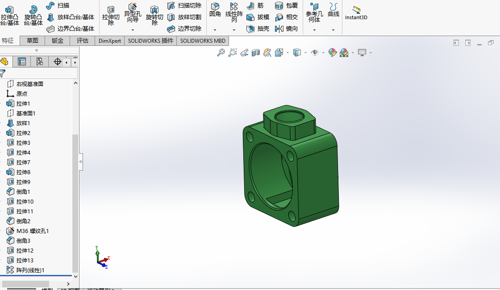Select the 拉伸凸台/基体 extrude boss tool
Viewport: 500px width, 290px height.
coord(9,15)
